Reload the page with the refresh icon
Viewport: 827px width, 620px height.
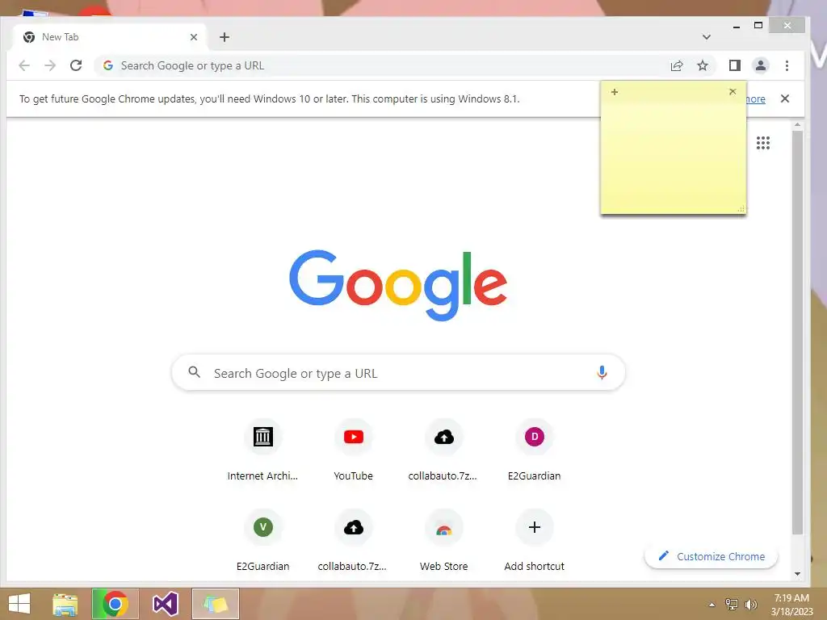coord(76,65)
